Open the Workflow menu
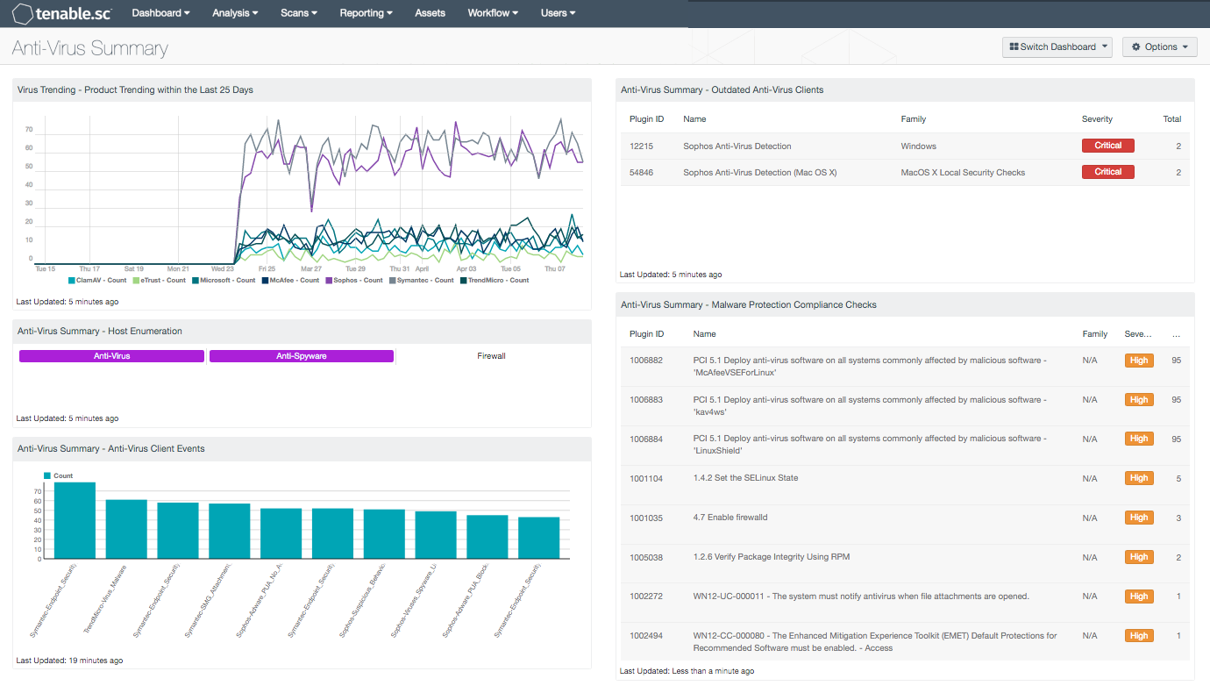 493,13
